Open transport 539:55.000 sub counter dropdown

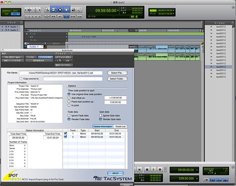[197, 178]
